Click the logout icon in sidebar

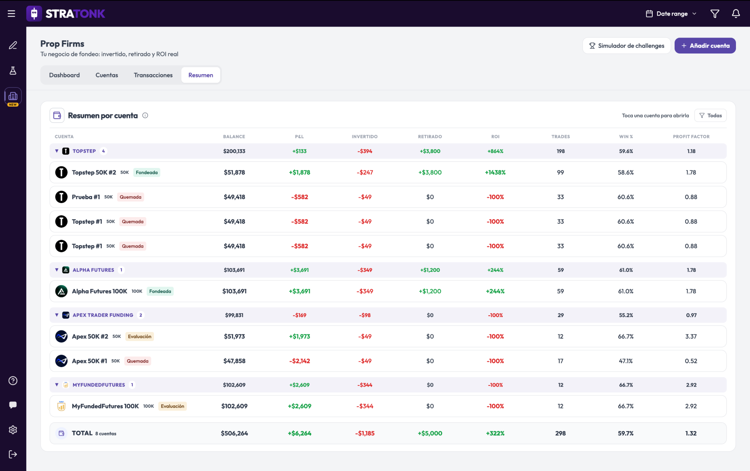tap(13, 454)
